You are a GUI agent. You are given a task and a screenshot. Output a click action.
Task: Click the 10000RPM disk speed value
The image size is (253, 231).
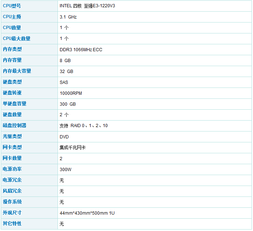point(71,93)
